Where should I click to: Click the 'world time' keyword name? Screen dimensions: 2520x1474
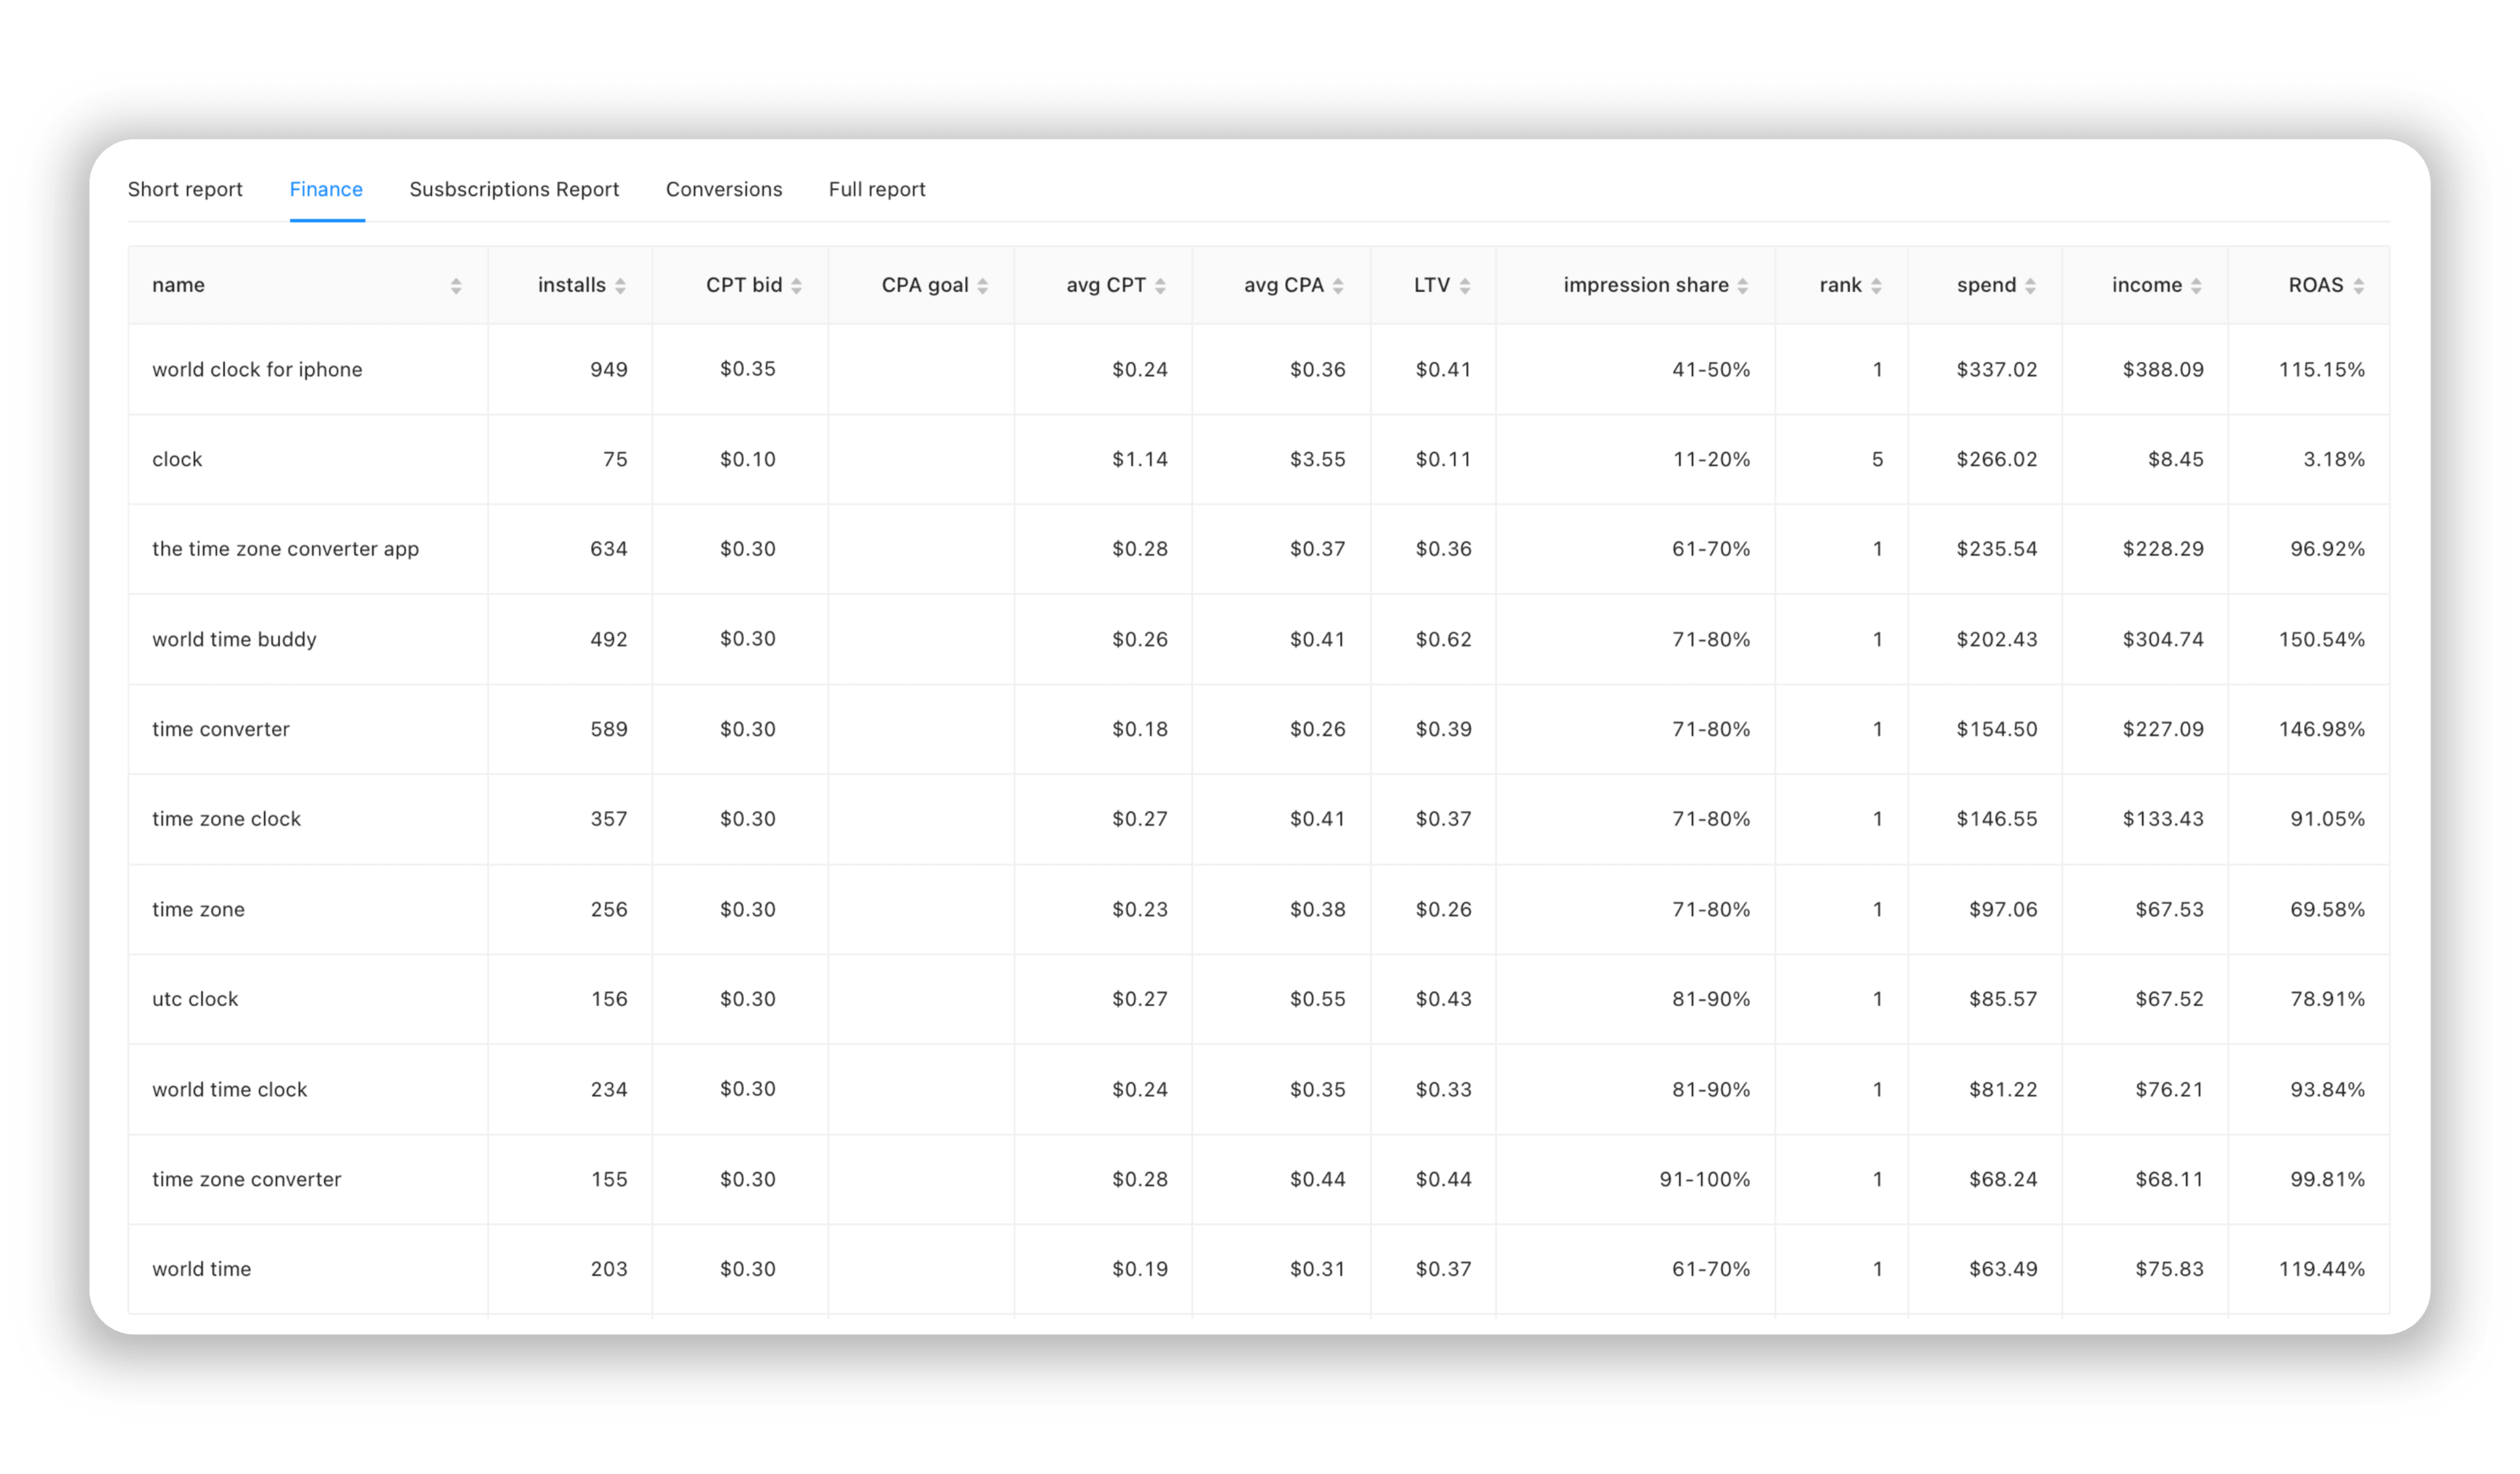point(201,1269)
